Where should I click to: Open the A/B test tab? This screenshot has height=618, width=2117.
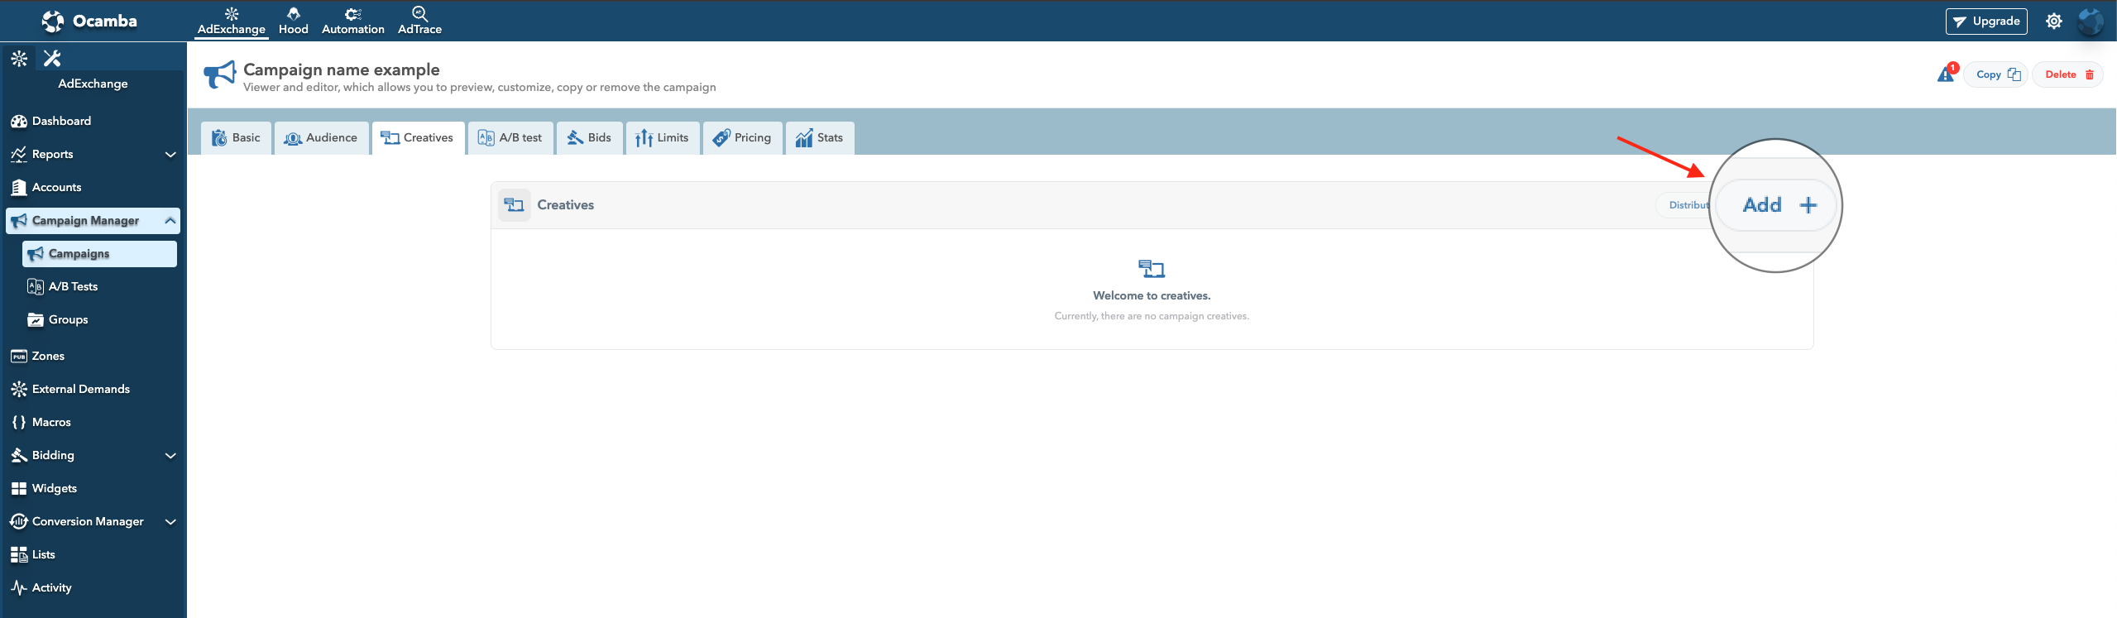pos(510,138)
